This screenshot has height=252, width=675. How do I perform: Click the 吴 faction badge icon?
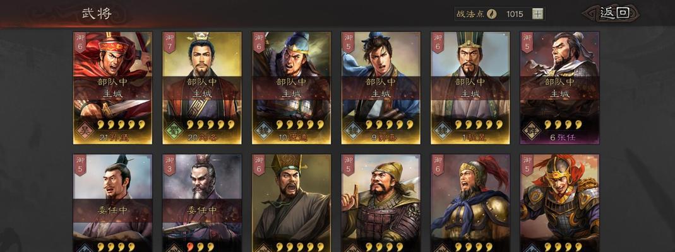pyautogui.click(x=85, y=129)
